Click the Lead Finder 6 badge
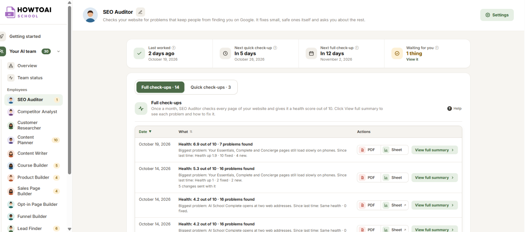This screenshot has height=232, width=525. [x=57, y=228]
